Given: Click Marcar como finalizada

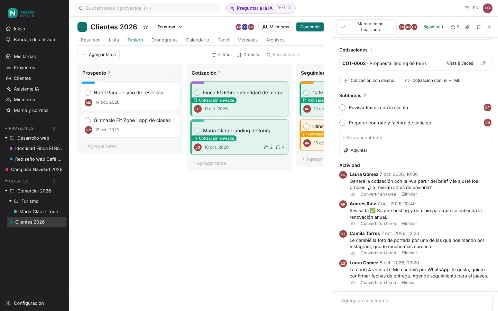Looking at the screenshot, I should [367, 27].
